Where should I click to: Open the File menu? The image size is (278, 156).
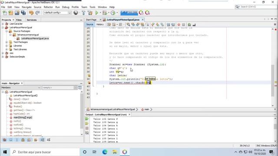tap(3, 7)
